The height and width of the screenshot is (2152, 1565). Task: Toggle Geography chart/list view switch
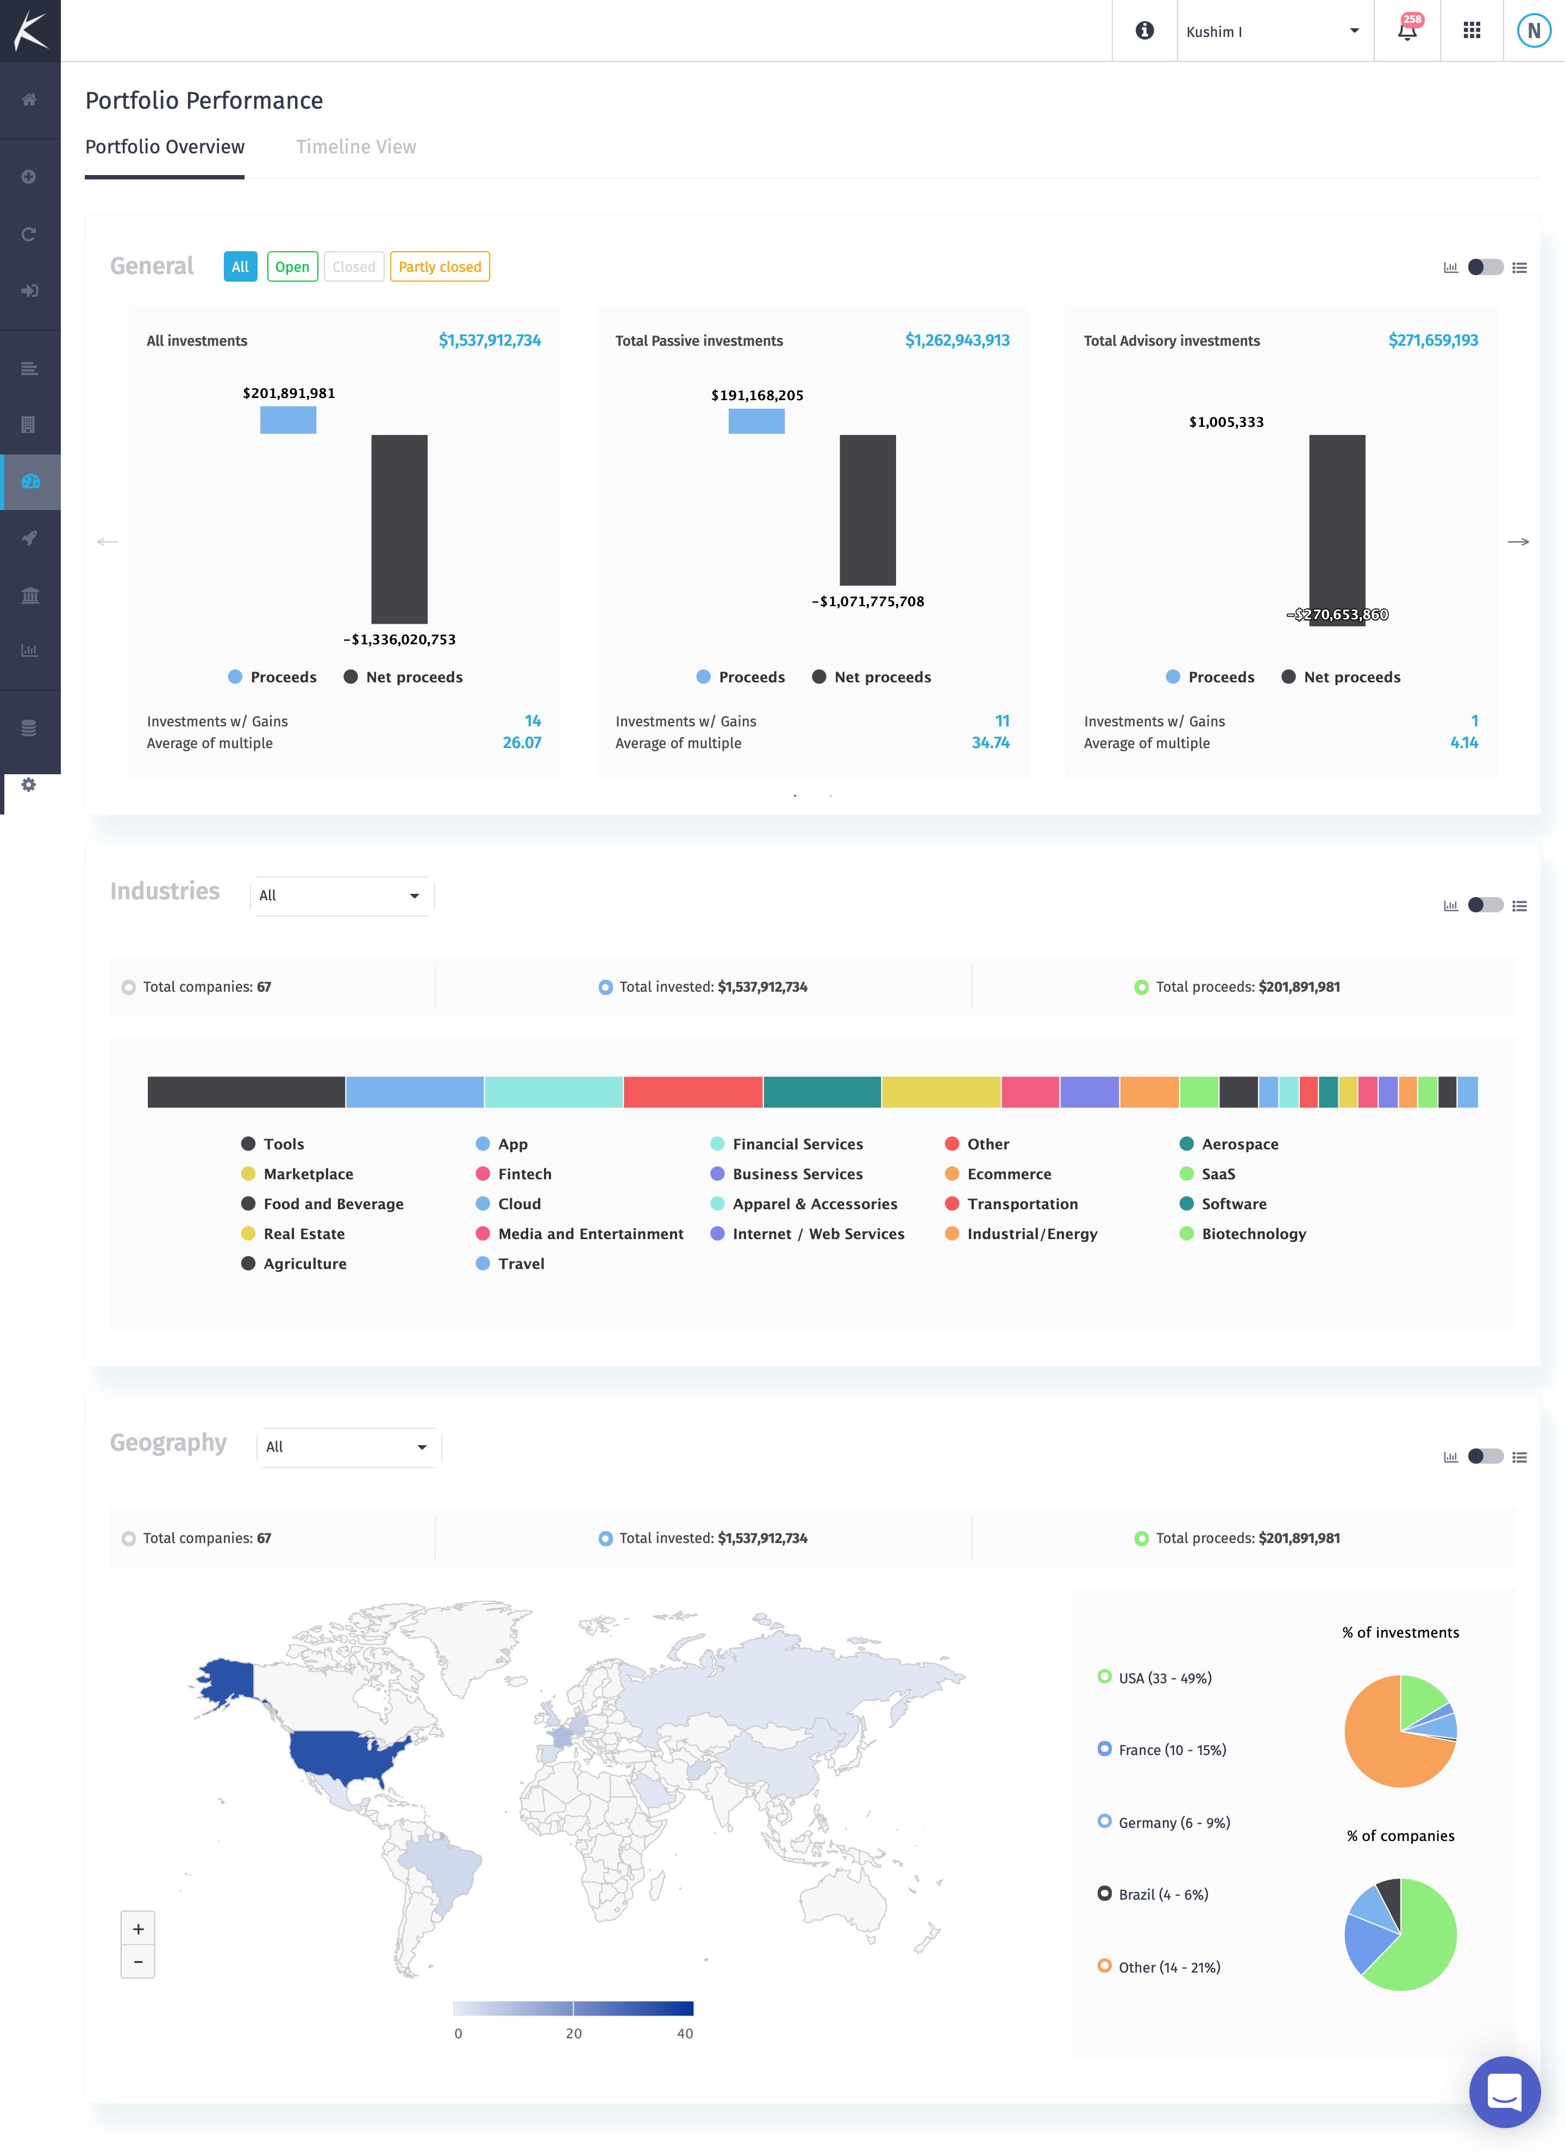1485,1457
